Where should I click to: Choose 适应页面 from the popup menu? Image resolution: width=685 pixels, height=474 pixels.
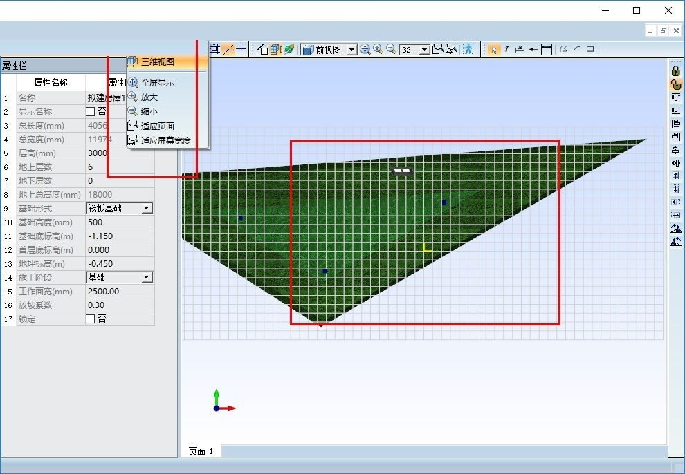coord(167,126)
